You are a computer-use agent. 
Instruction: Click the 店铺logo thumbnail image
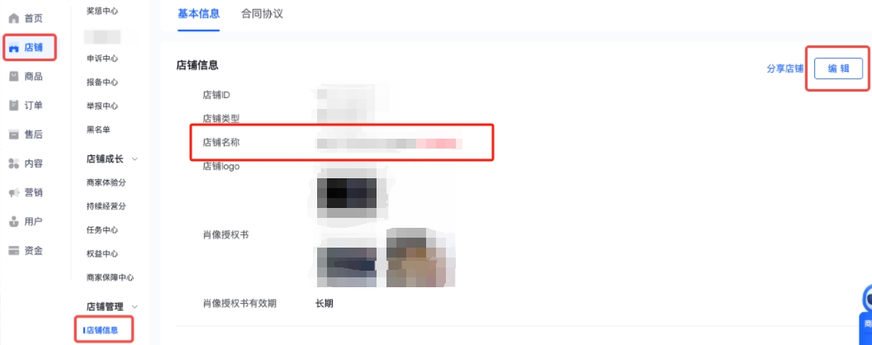pos(347,194)
